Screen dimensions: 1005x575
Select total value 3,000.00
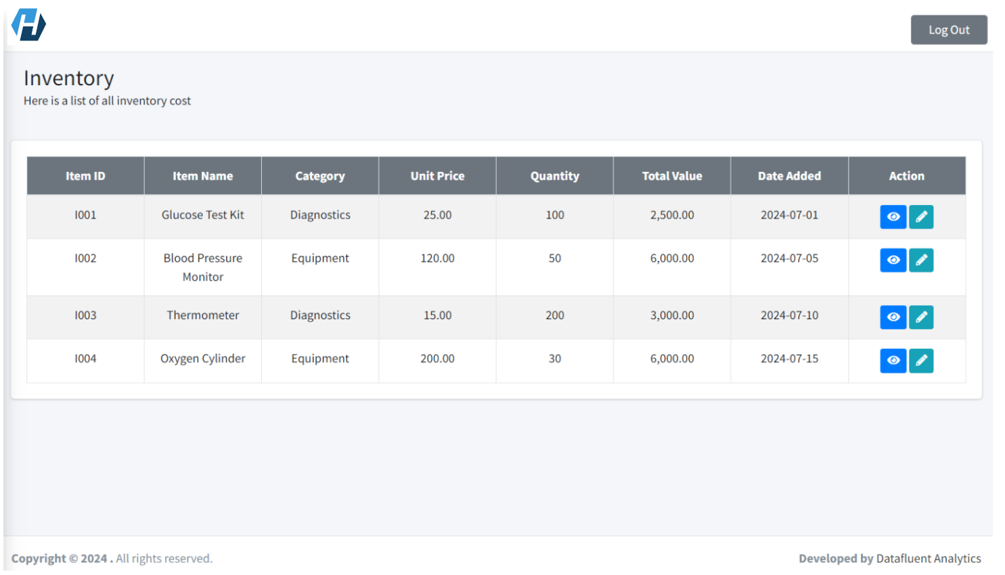tap(672, 315)
